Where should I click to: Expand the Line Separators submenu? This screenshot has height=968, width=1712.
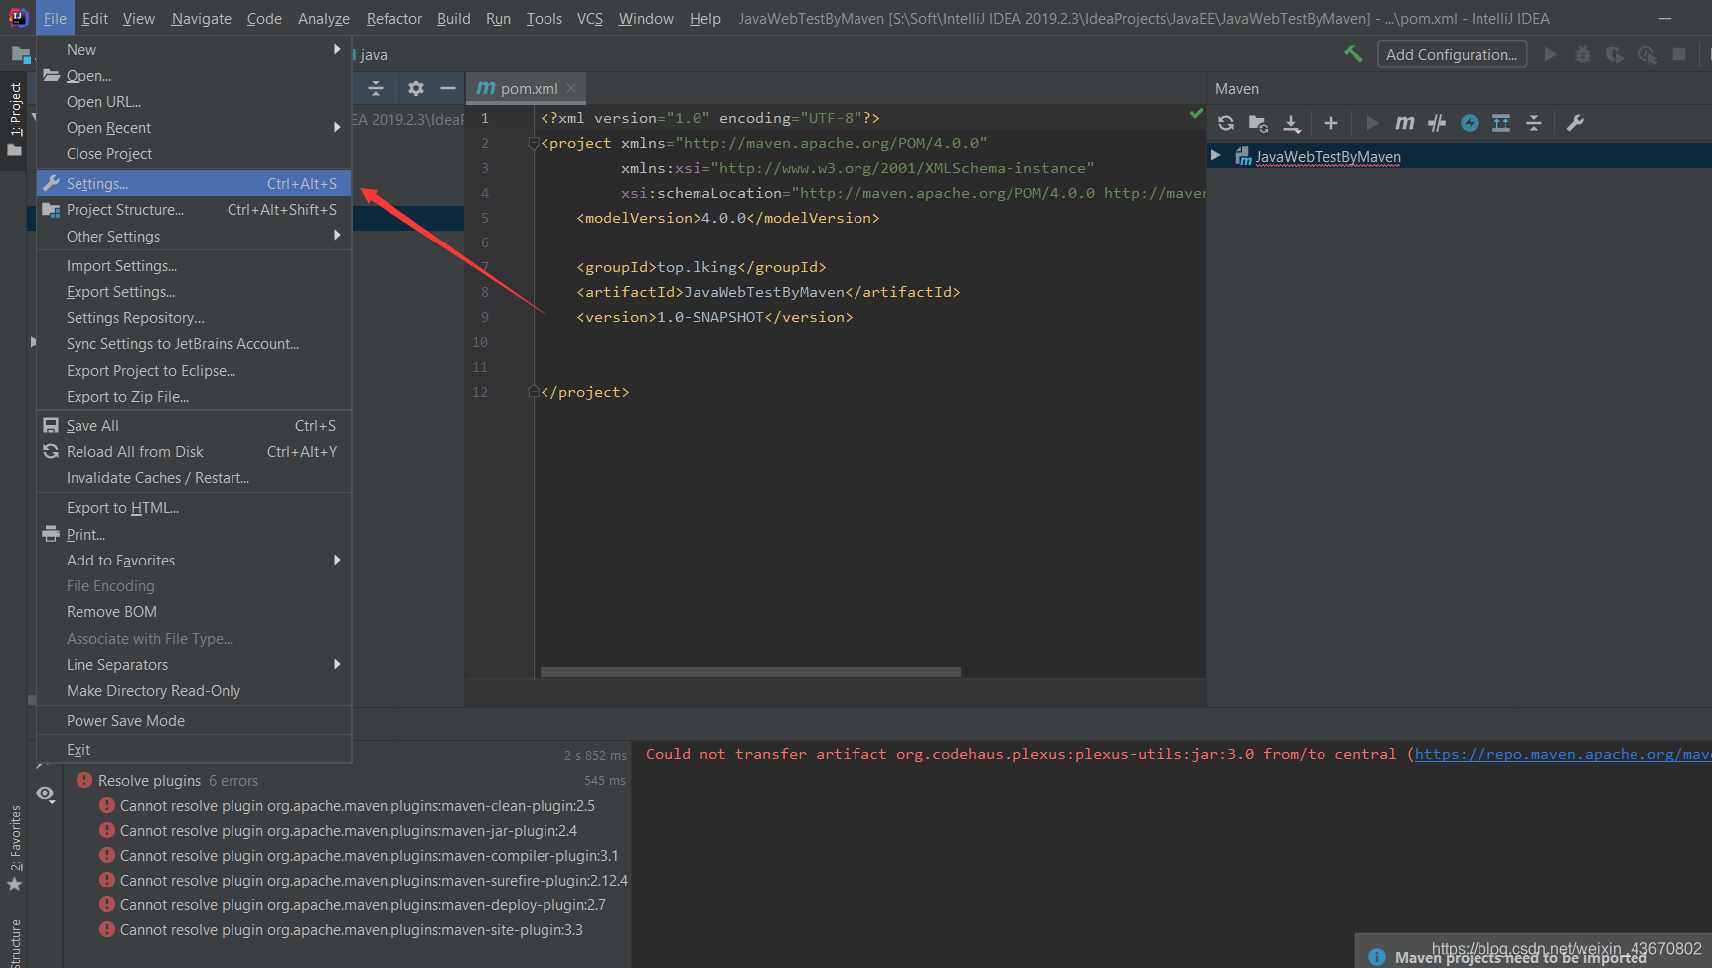pos(194,664)
